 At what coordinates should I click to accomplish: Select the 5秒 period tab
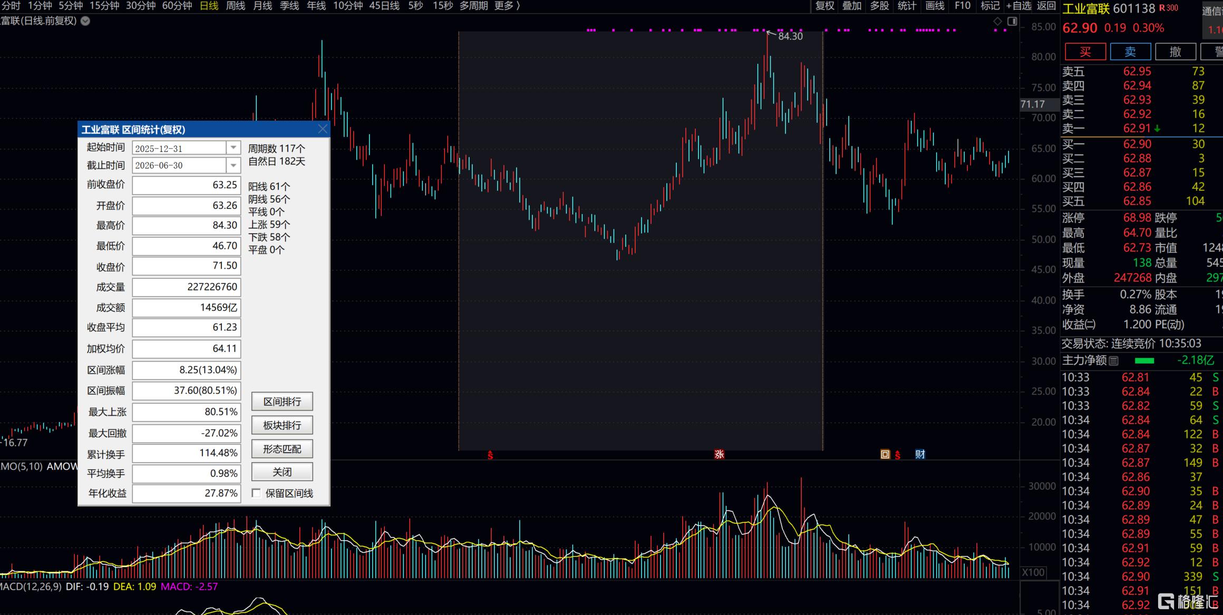[415, 6]
